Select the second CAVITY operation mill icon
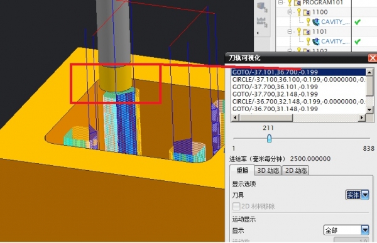This screenshot has width=377, height=243. point(315,41)
